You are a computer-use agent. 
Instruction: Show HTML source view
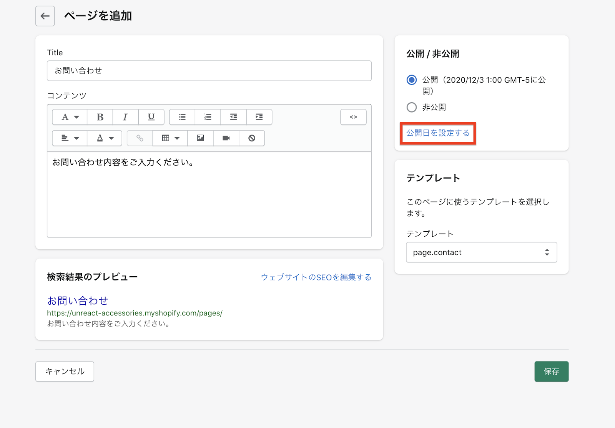tap(353, 117)
